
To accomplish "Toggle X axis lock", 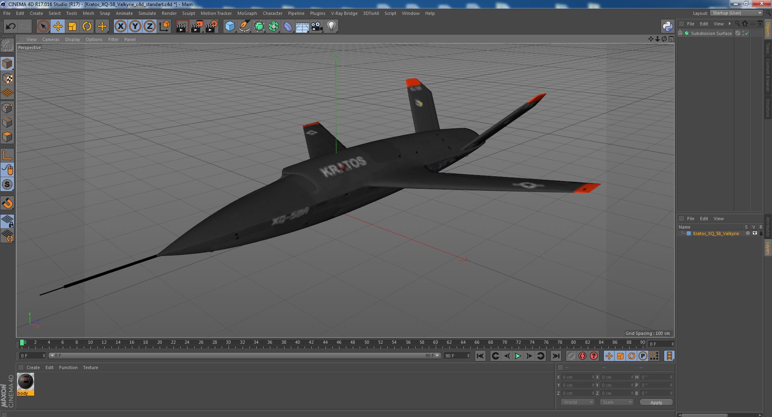I will [x=120, y=27].
